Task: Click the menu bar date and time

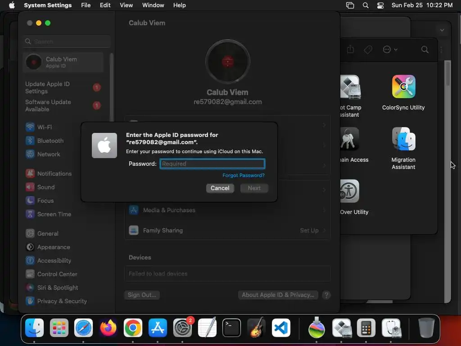Action: point(422,5)
